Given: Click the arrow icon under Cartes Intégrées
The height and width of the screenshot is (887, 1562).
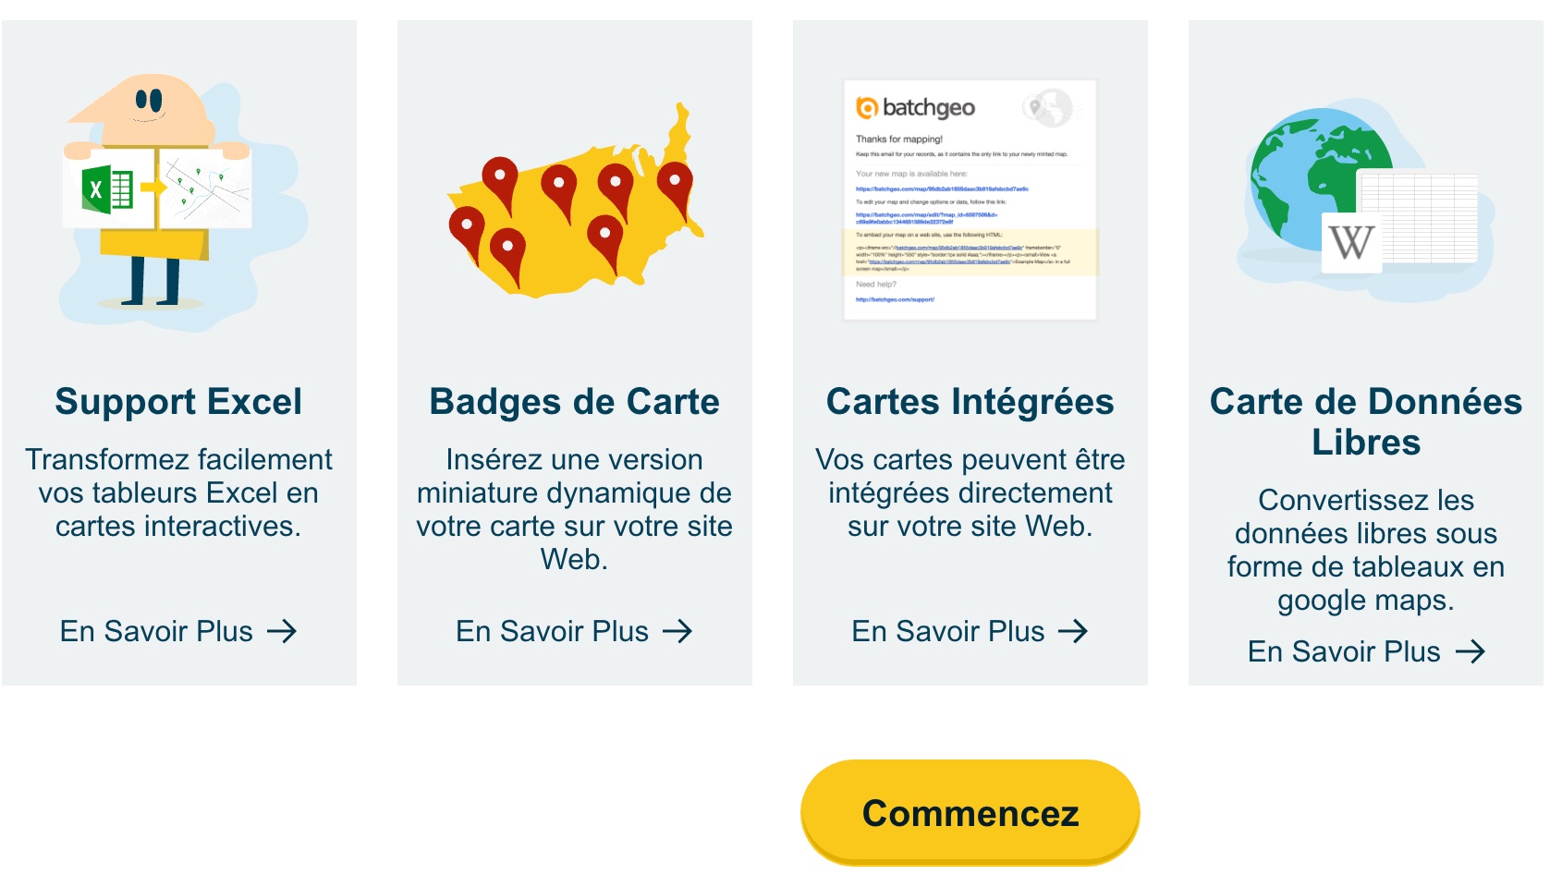Looking at the screenshot, I should 1075,632.
